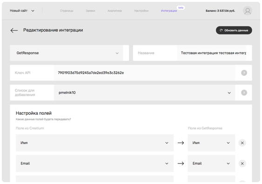Open help for the Ключ API field
The image size is (262, 184).
pos(244,73)
